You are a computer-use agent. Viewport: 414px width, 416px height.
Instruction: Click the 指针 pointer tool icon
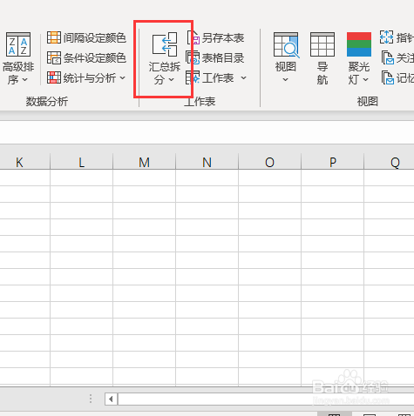pyautogui.click(x=387, y=37)
